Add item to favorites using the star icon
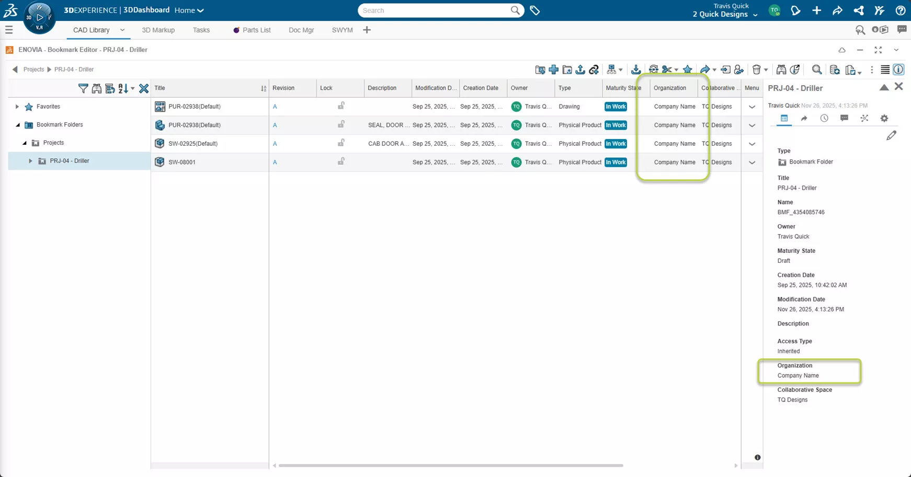911x477 pixels. click(x=687, y=69)
